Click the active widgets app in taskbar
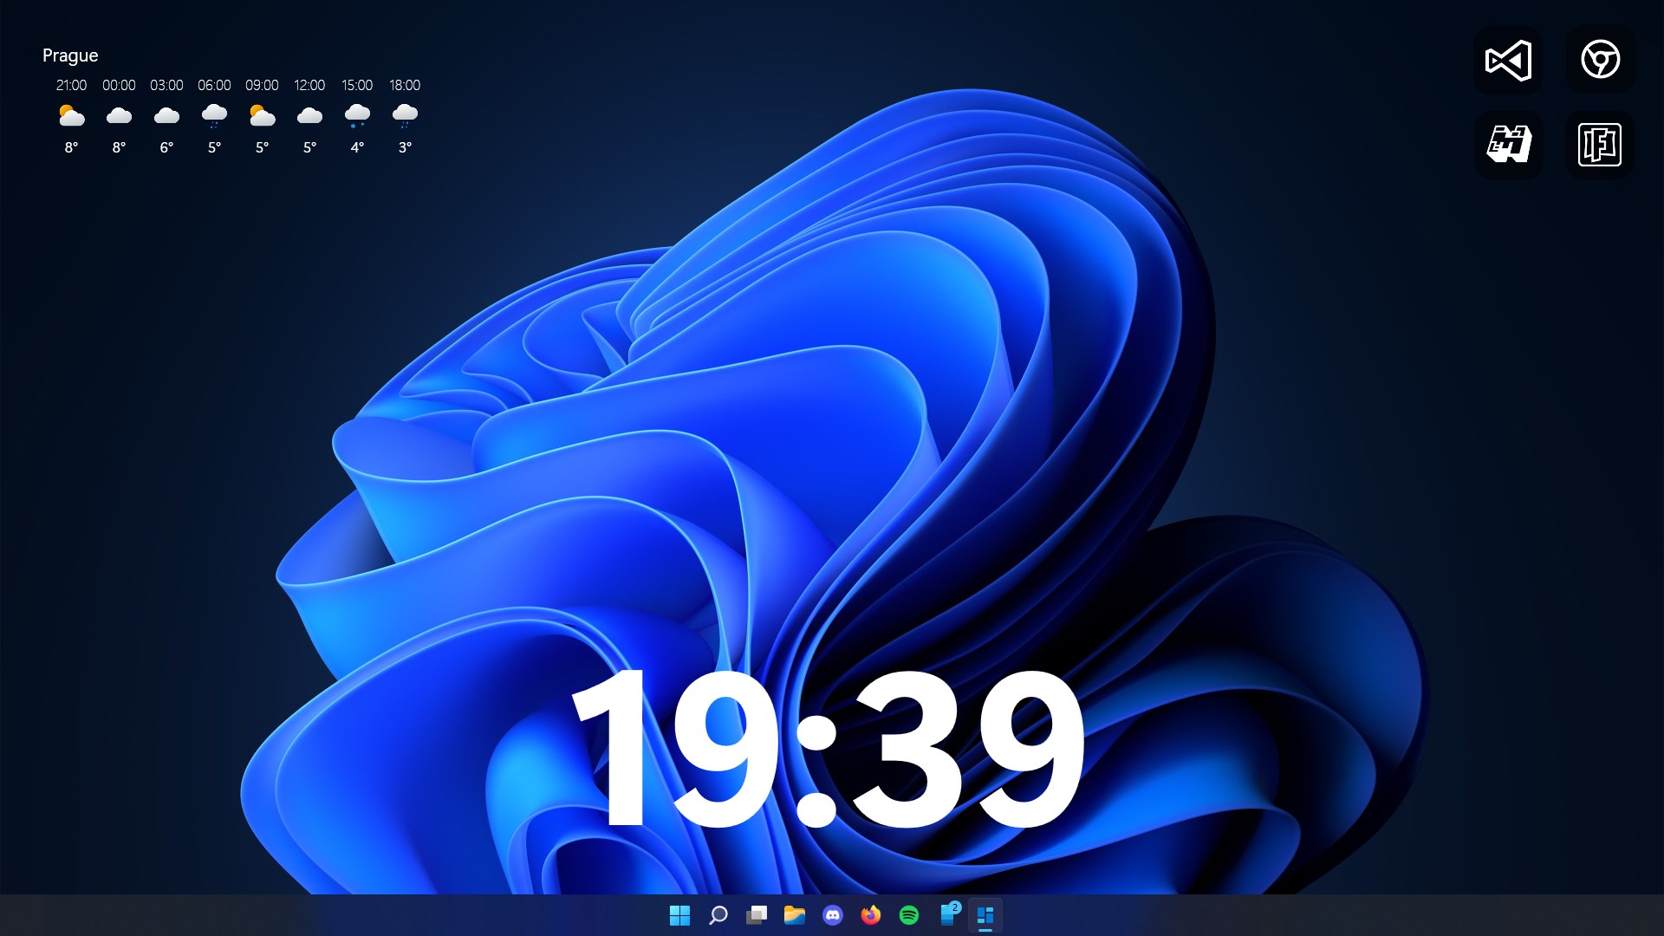The width and height of the screenshot is (1664, 936). (985, 915)
